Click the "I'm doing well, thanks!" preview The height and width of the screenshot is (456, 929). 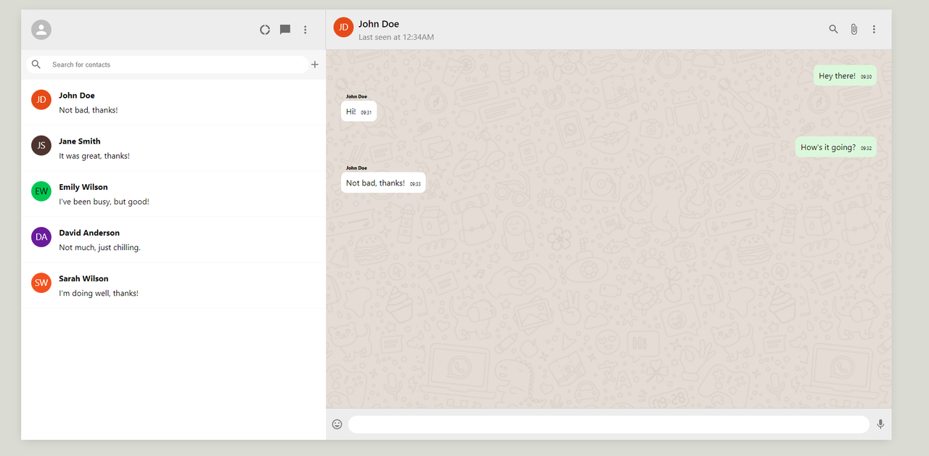pyautogui.click(x=99, y=293)
